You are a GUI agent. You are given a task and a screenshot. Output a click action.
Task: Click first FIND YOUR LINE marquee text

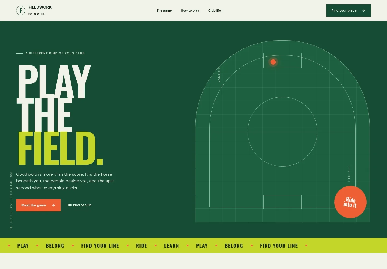(100, 246)
